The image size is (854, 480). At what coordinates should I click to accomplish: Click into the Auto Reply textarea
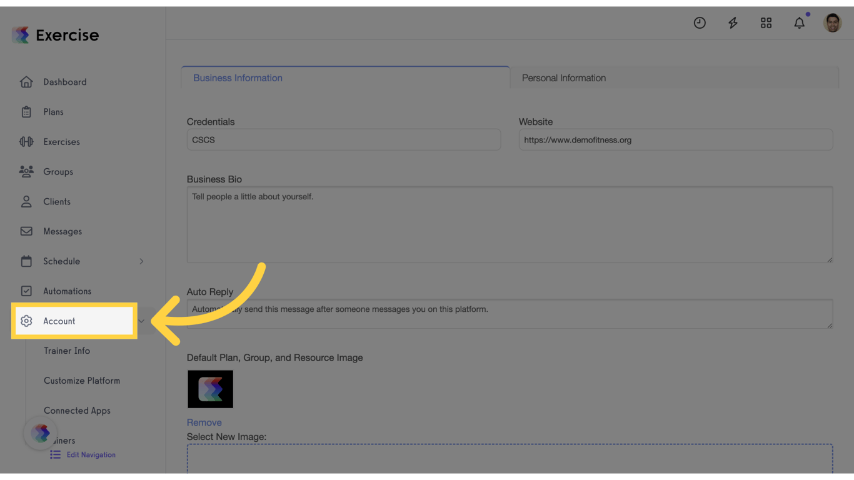[x=510, y=313]
